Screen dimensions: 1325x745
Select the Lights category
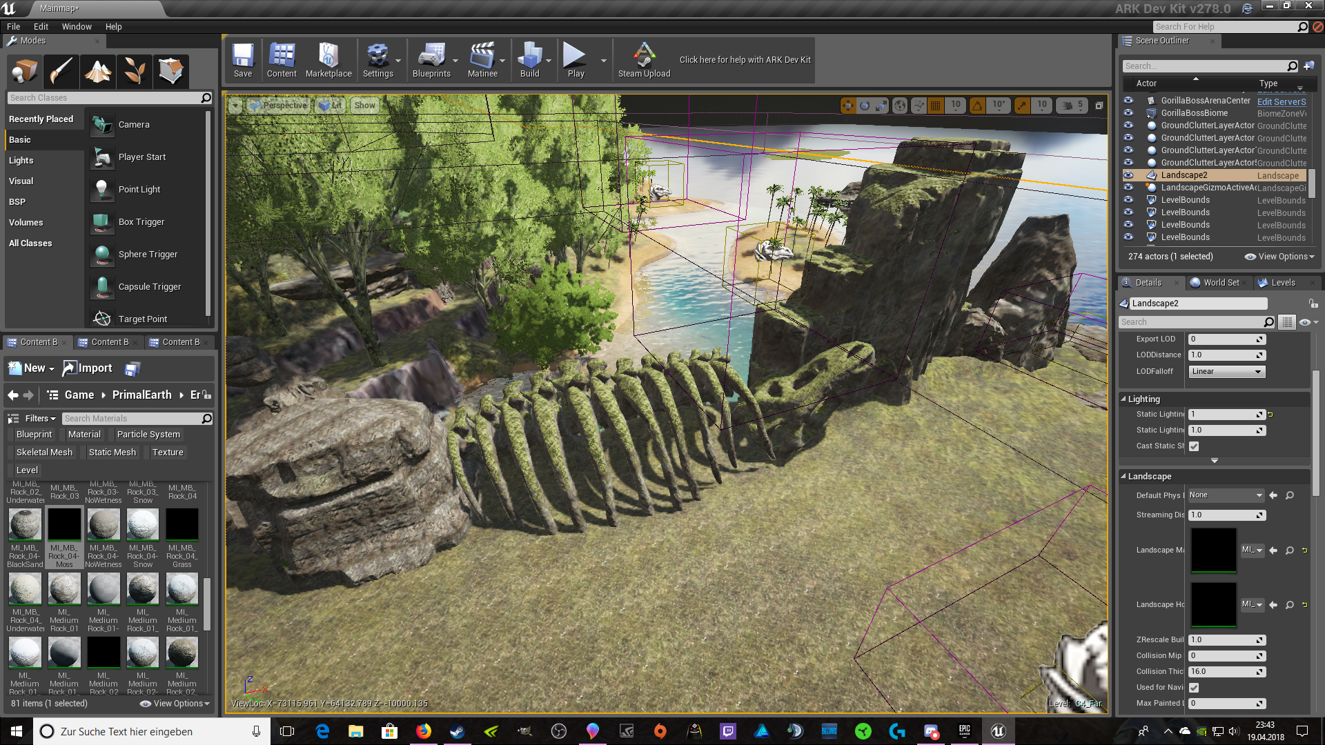tap(21, 161)
